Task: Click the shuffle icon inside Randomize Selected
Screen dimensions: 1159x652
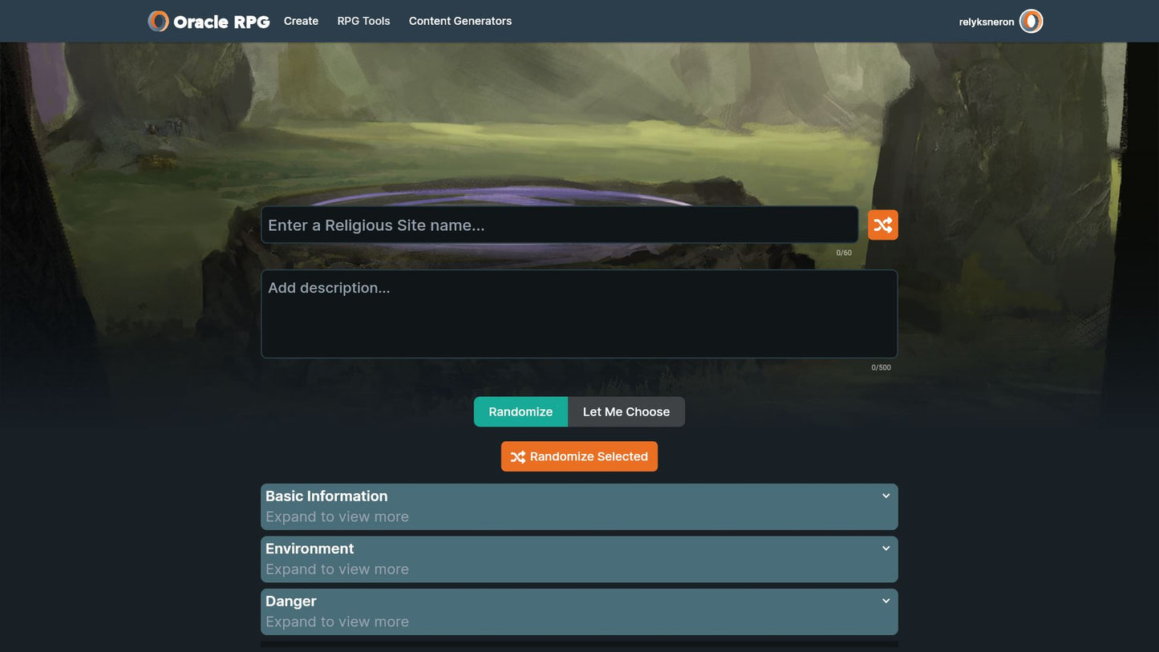Action: coord(518,456)
